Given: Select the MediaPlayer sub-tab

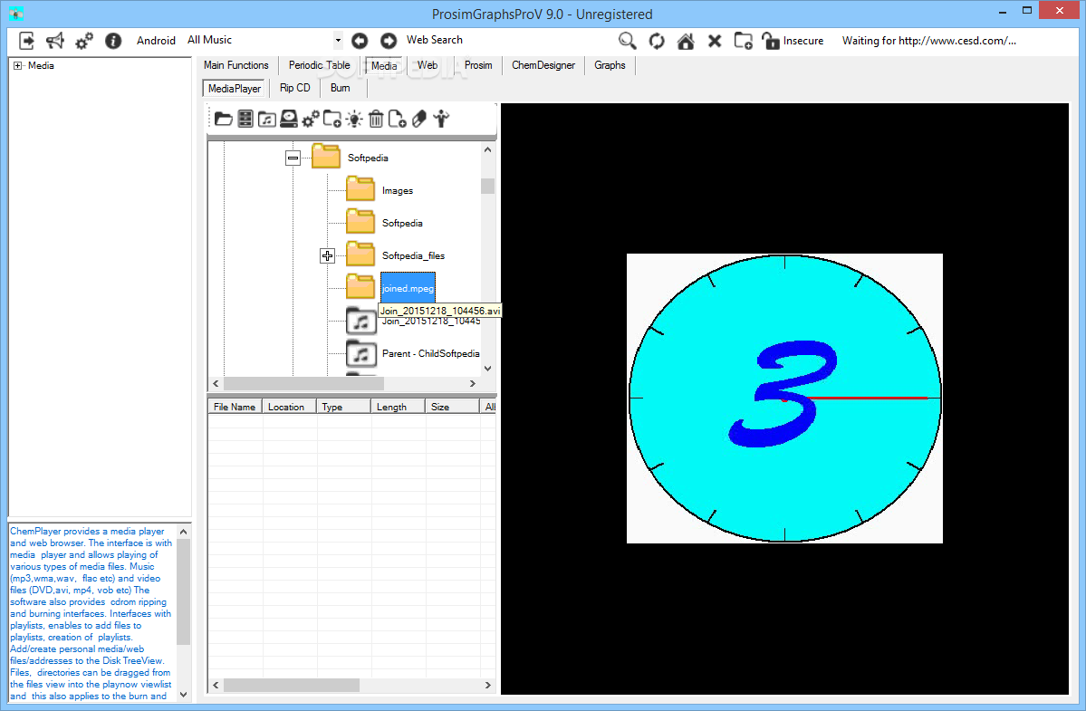Looking at the screenshot, I should pos(235,89).
